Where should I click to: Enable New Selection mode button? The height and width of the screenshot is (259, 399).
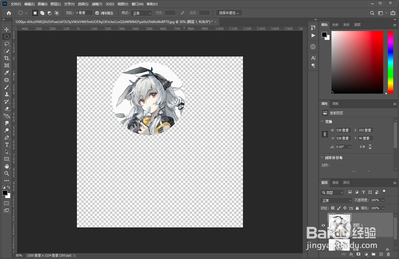coord(35,13)
